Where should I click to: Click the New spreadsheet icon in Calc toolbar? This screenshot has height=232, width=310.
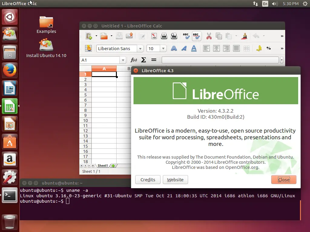pyautogui.click(x=89, y=36)
